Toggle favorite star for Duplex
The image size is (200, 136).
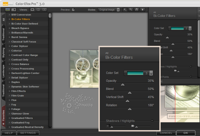(x=10, y=82)
